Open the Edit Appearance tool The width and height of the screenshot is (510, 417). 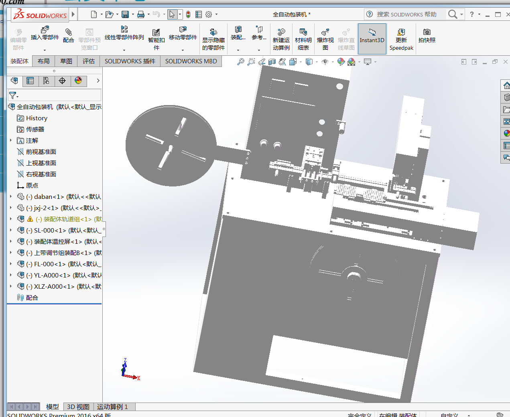(x=341, y=61)
